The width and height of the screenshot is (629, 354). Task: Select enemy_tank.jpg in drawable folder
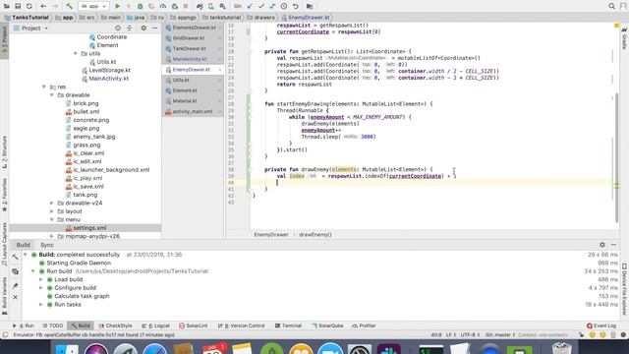coord(94,137)
